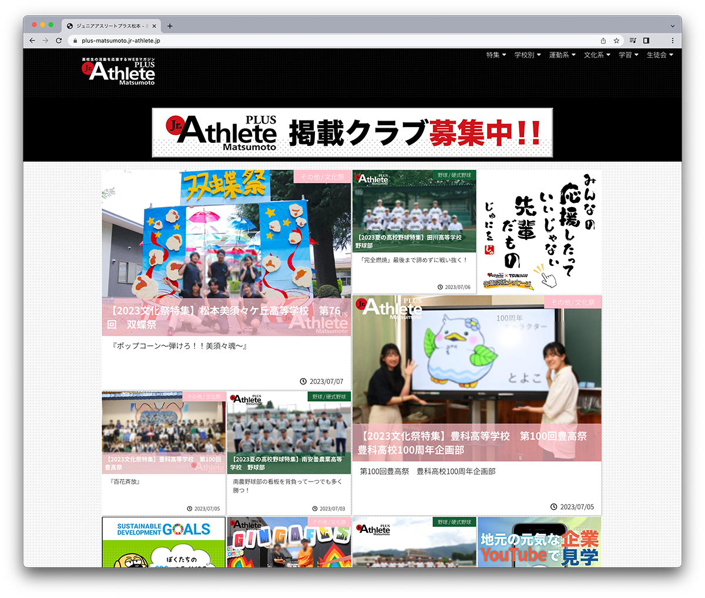Toggle the browser side panel icon
The width and height of the screenshot is (705, 598).
pyautogui.click(x=646, y=41)
